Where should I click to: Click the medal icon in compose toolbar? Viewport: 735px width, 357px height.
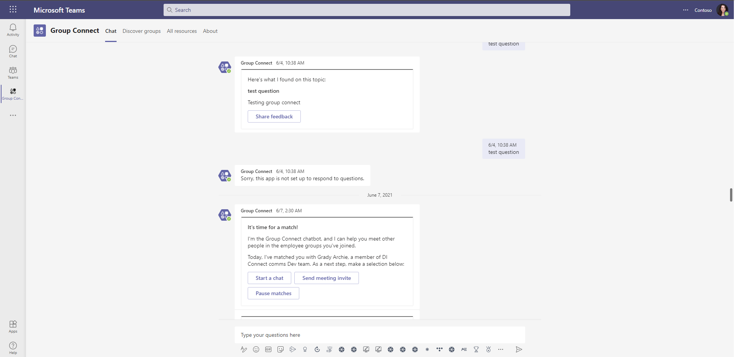[x=488, y=349]
